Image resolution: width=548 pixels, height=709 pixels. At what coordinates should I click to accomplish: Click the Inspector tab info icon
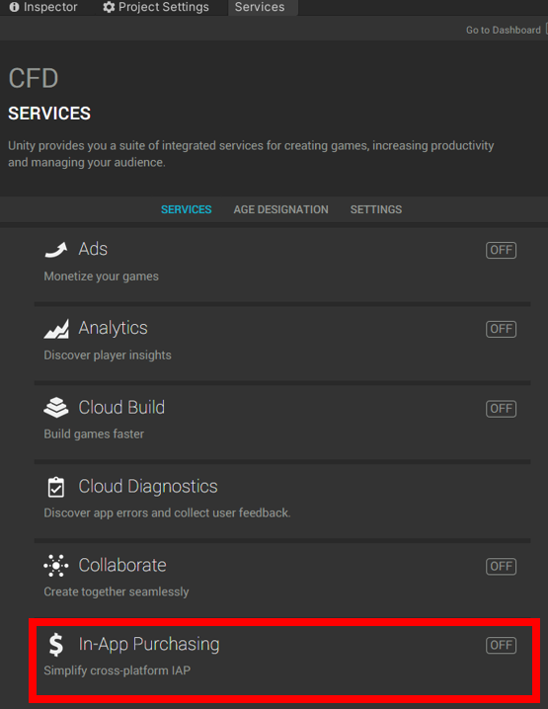tap(15, 7)
